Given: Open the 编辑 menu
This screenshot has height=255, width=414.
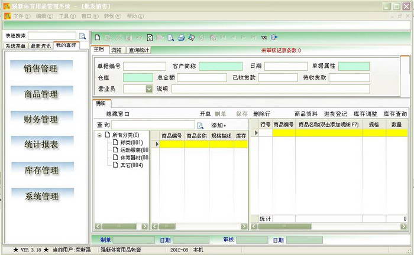Looking at the screenshot, I should tap(44, 16).
